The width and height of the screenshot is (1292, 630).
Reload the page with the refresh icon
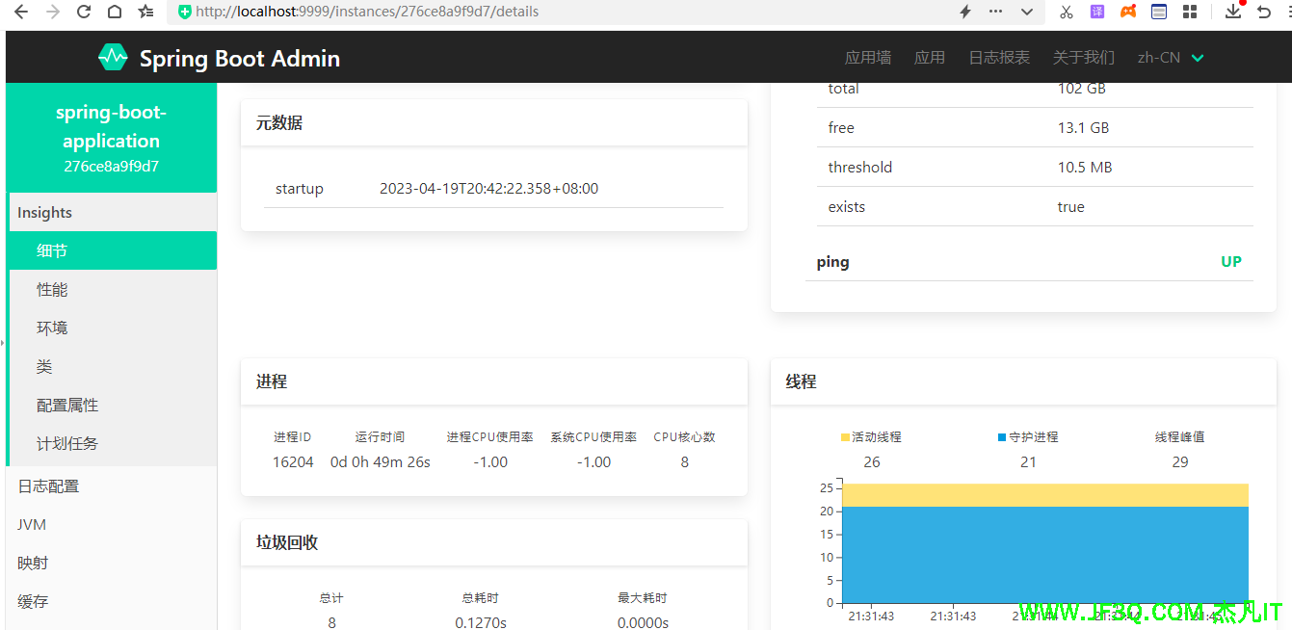pyautogui.click(x=84, y=12)
